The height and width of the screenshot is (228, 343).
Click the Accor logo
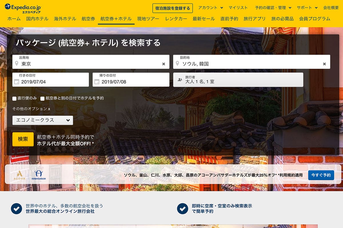pos(20,175)
